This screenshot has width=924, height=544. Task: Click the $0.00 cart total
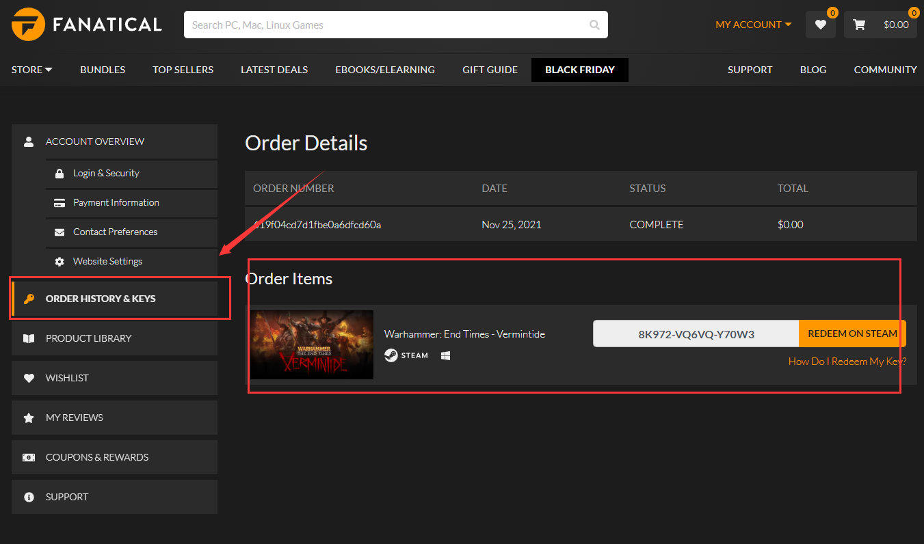pyautogui.click(x=896, y=25)
